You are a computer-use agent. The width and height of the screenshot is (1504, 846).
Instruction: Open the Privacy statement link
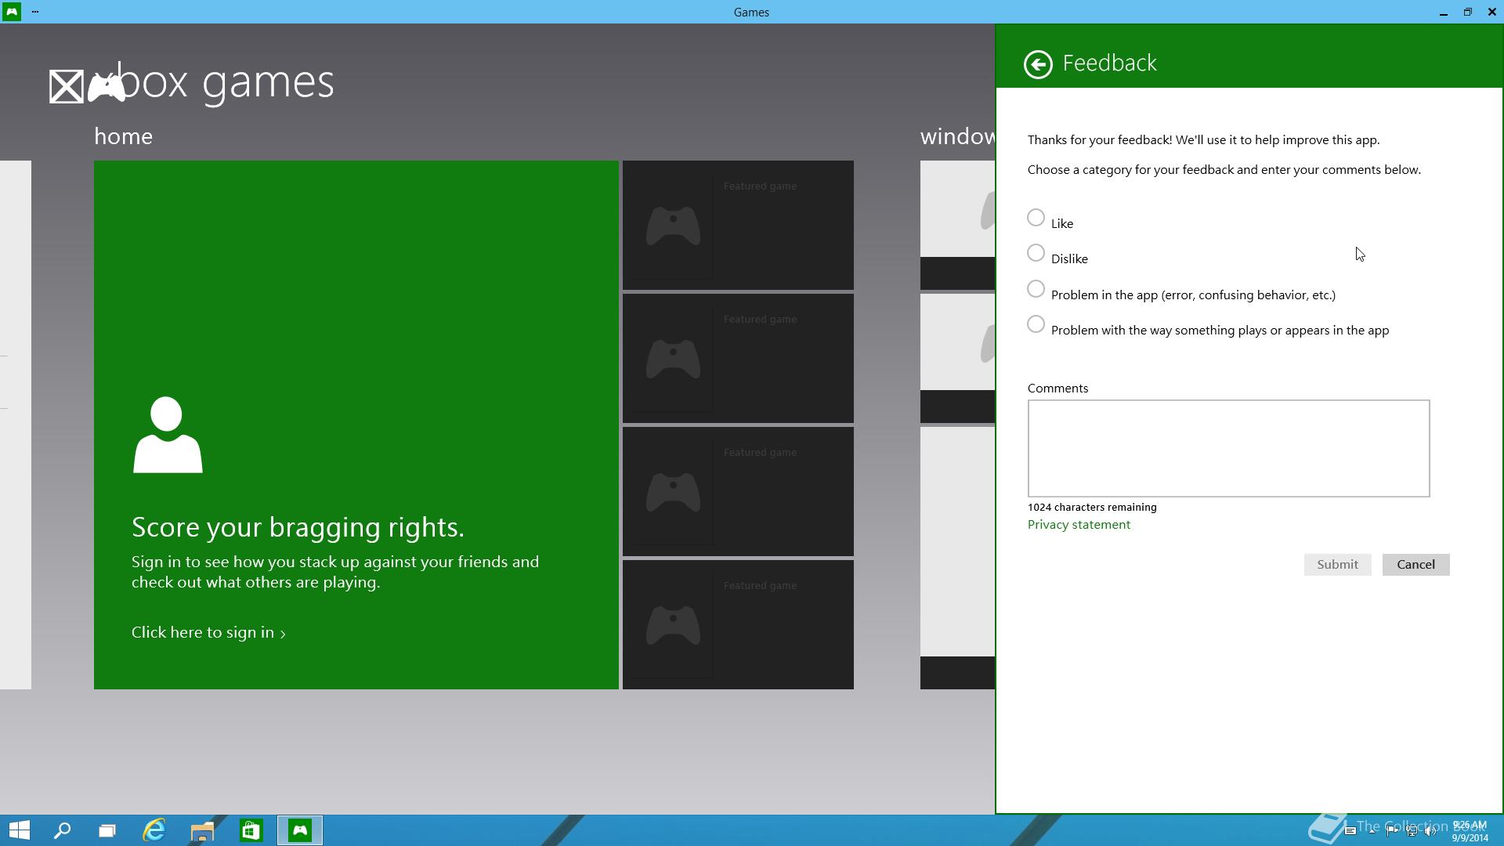1079,525
